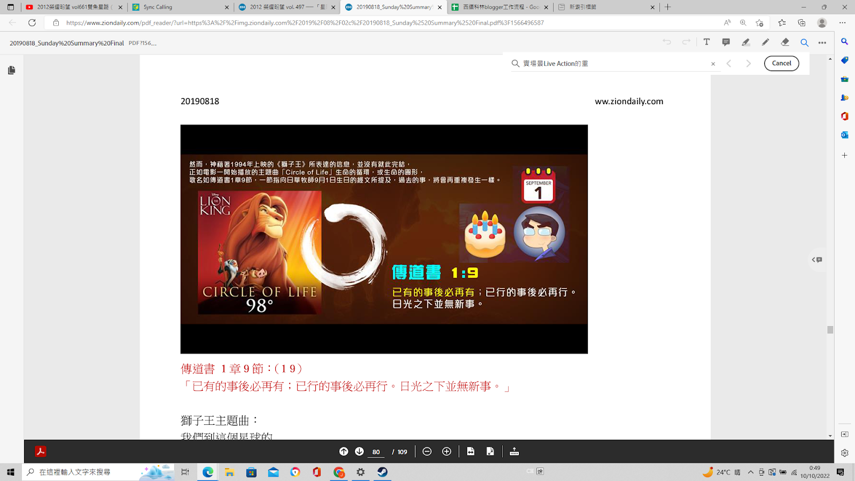Go to next search result
Screen dimensions: 855x481
click(x=749, y=64)
